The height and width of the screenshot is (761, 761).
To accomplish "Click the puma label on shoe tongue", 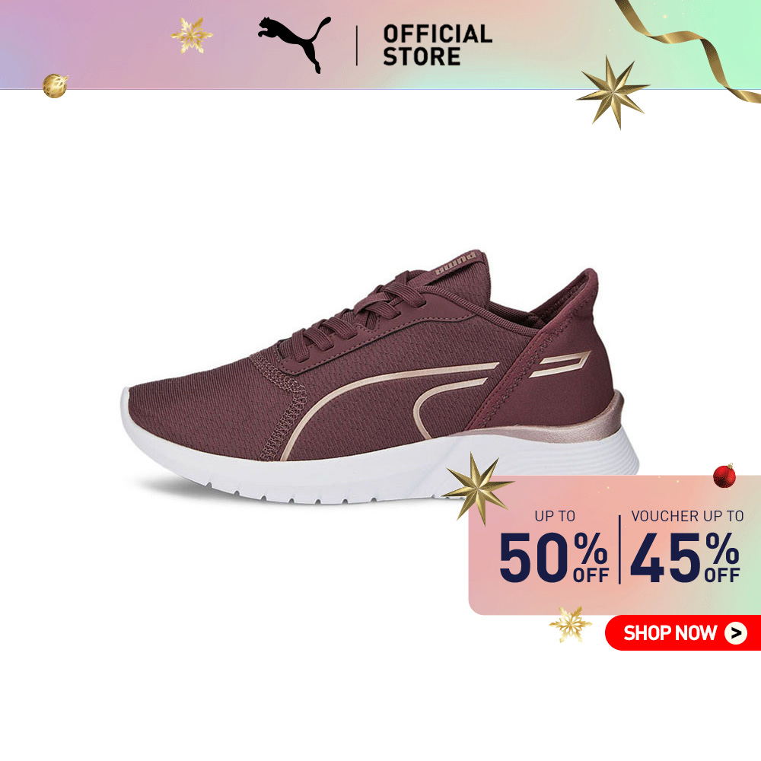I will (455, 264).
